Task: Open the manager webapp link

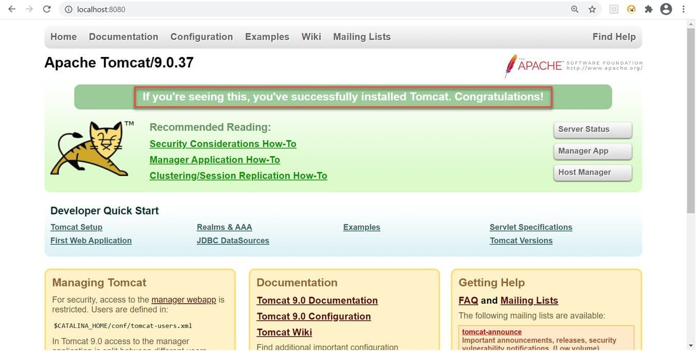Action: tap(184, 300)
